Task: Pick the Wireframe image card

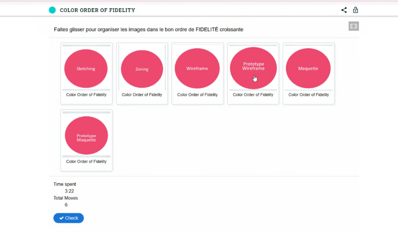Action: tap(197, 68)
